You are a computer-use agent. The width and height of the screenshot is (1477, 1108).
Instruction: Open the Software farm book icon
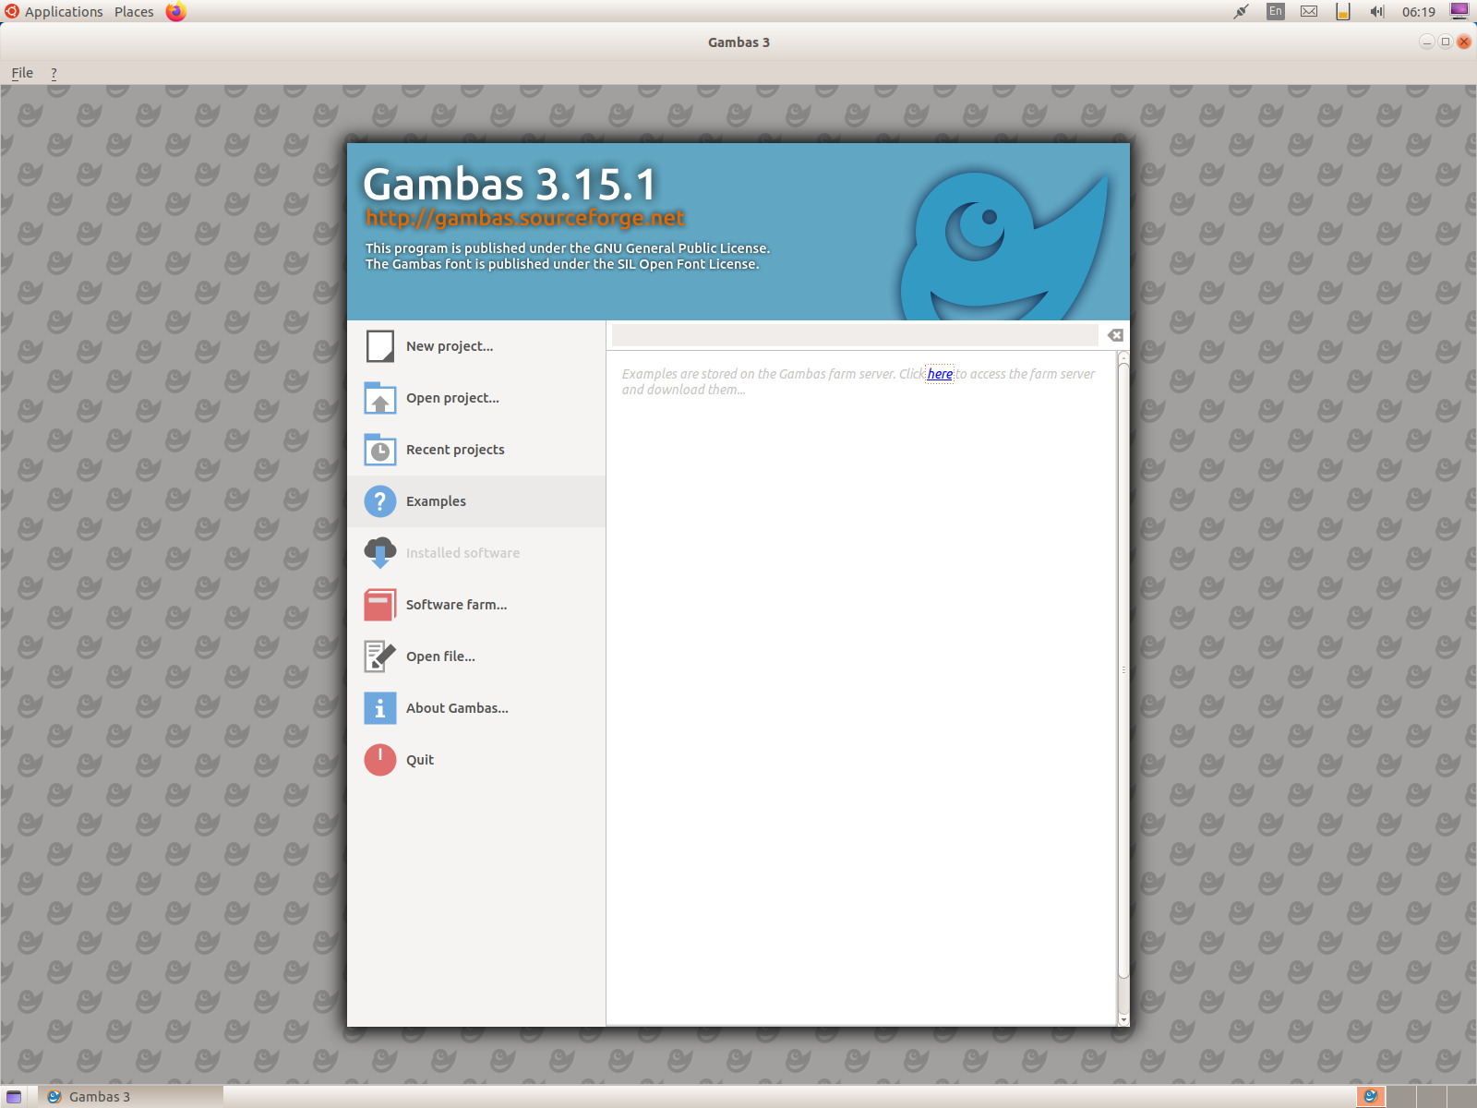pos(379,605)
